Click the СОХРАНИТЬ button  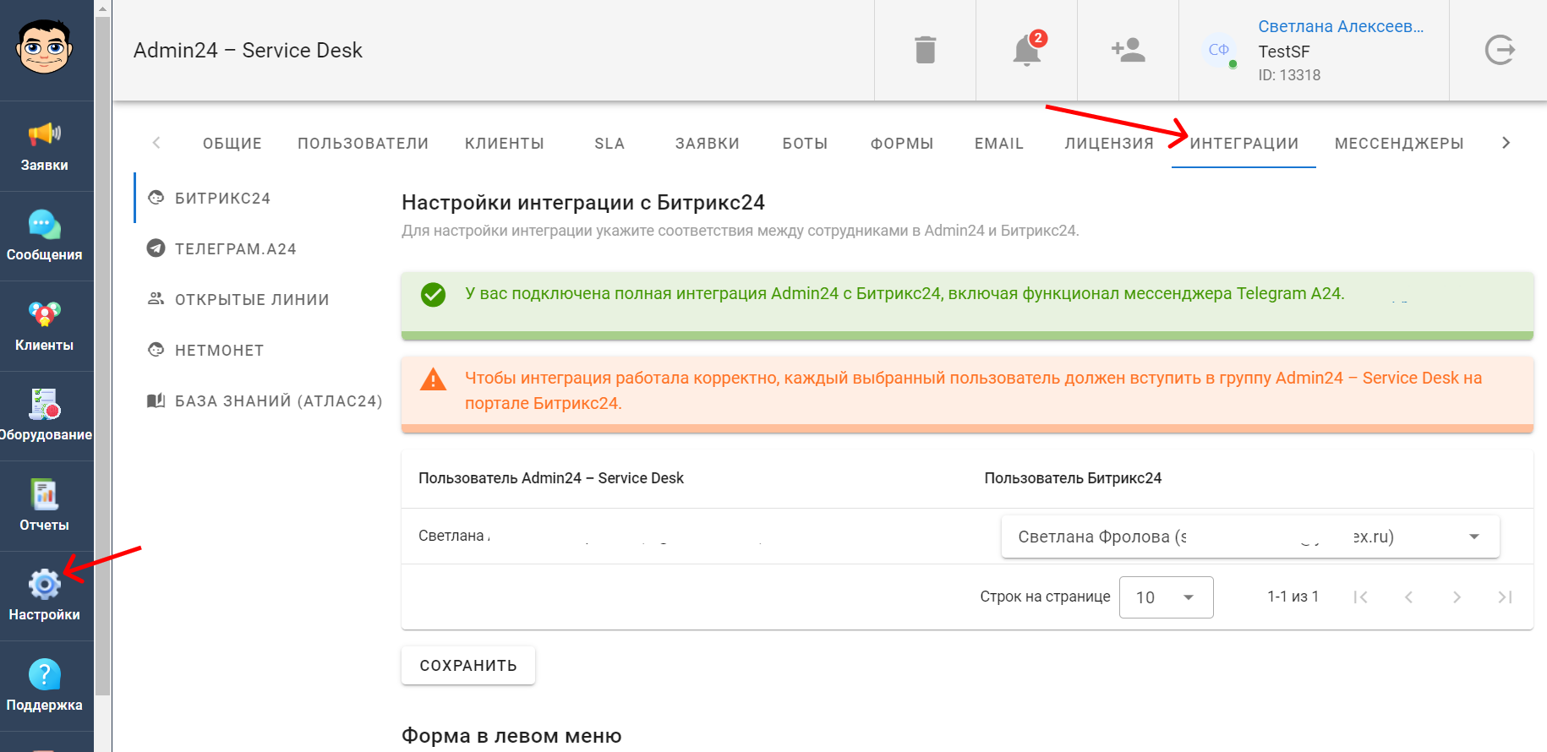tap(468, 666)
